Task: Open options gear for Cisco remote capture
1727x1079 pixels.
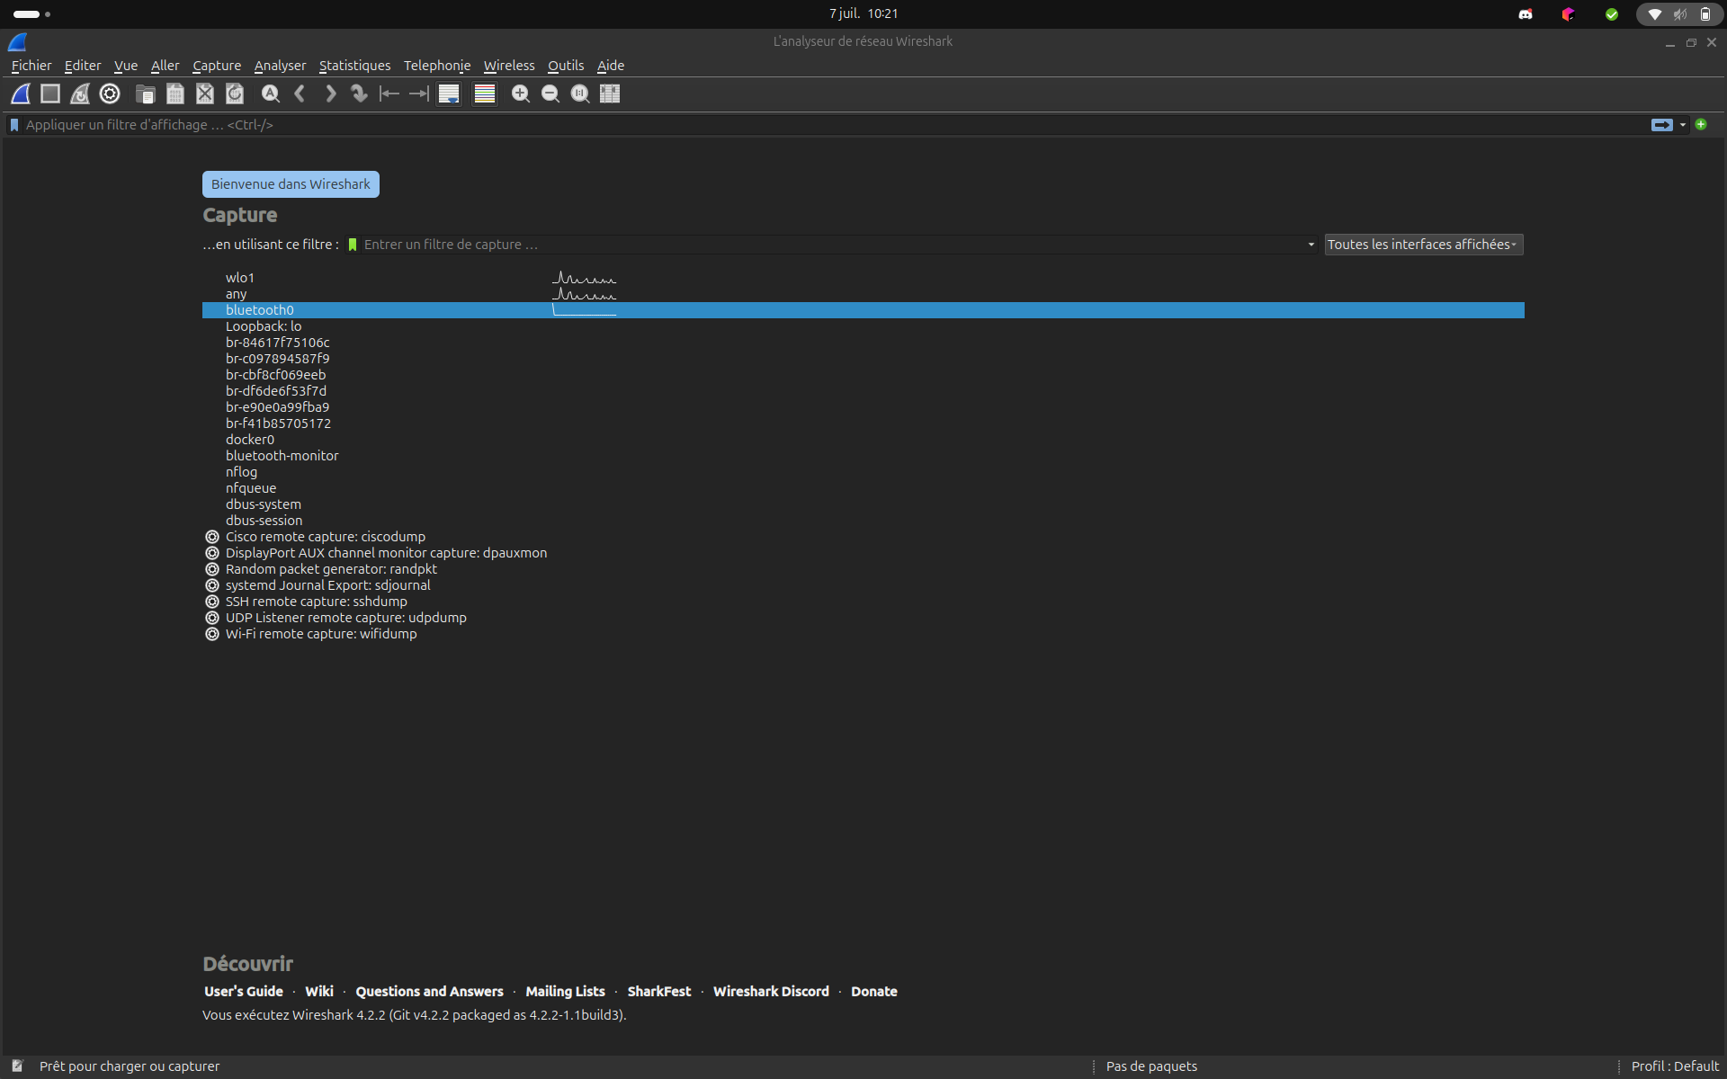Action: (212, 537)
